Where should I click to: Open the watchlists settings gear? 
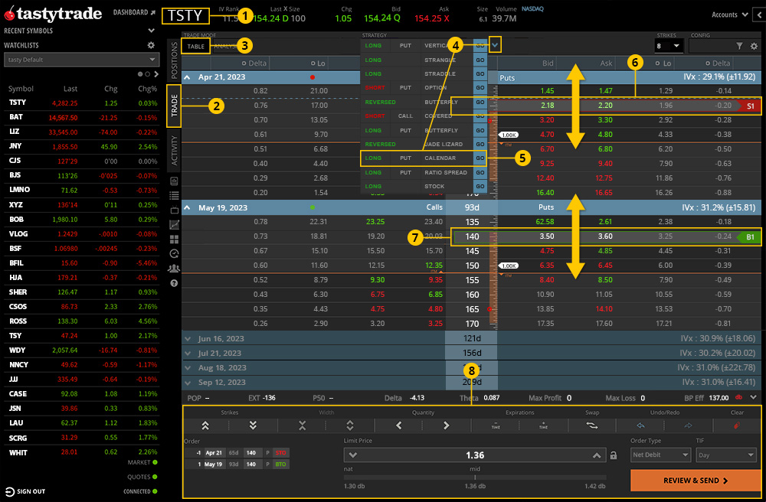[x=151, y=45]
